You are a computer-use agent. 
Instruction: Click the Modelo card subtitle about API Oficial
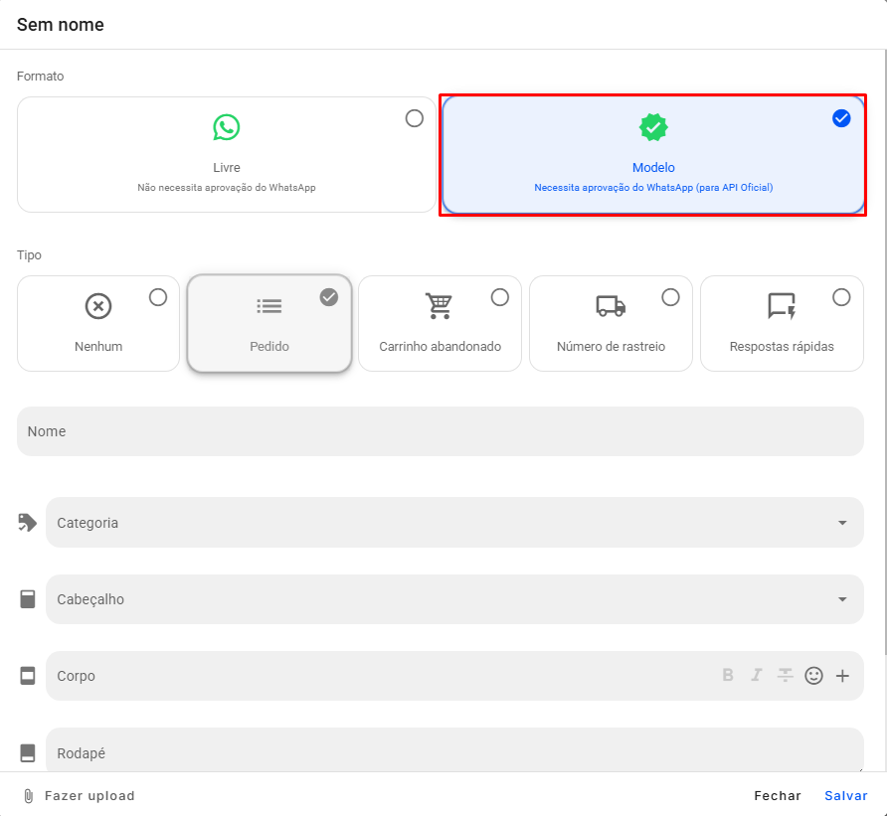[653, 187]
